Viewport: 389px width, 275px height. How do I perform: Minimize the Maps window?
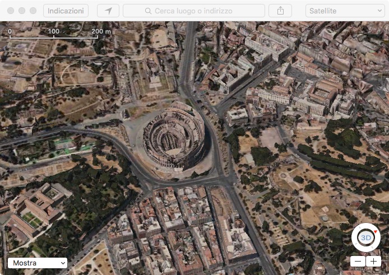(22, 11)
